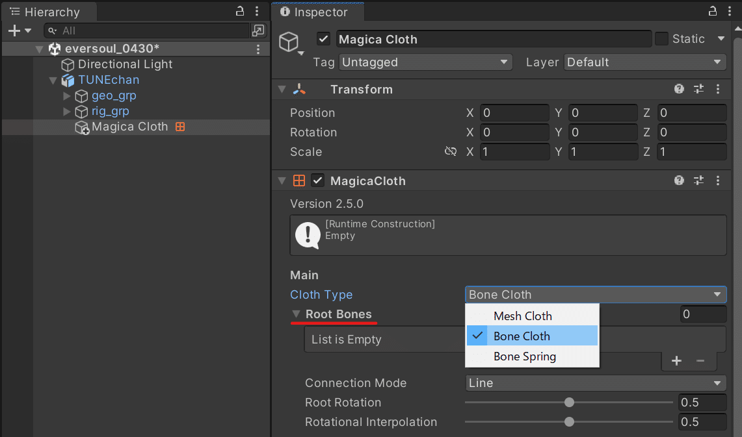The height and width of the screenshot is (437, 742).
Task: Click Position Y field
Action: [603, 113]
